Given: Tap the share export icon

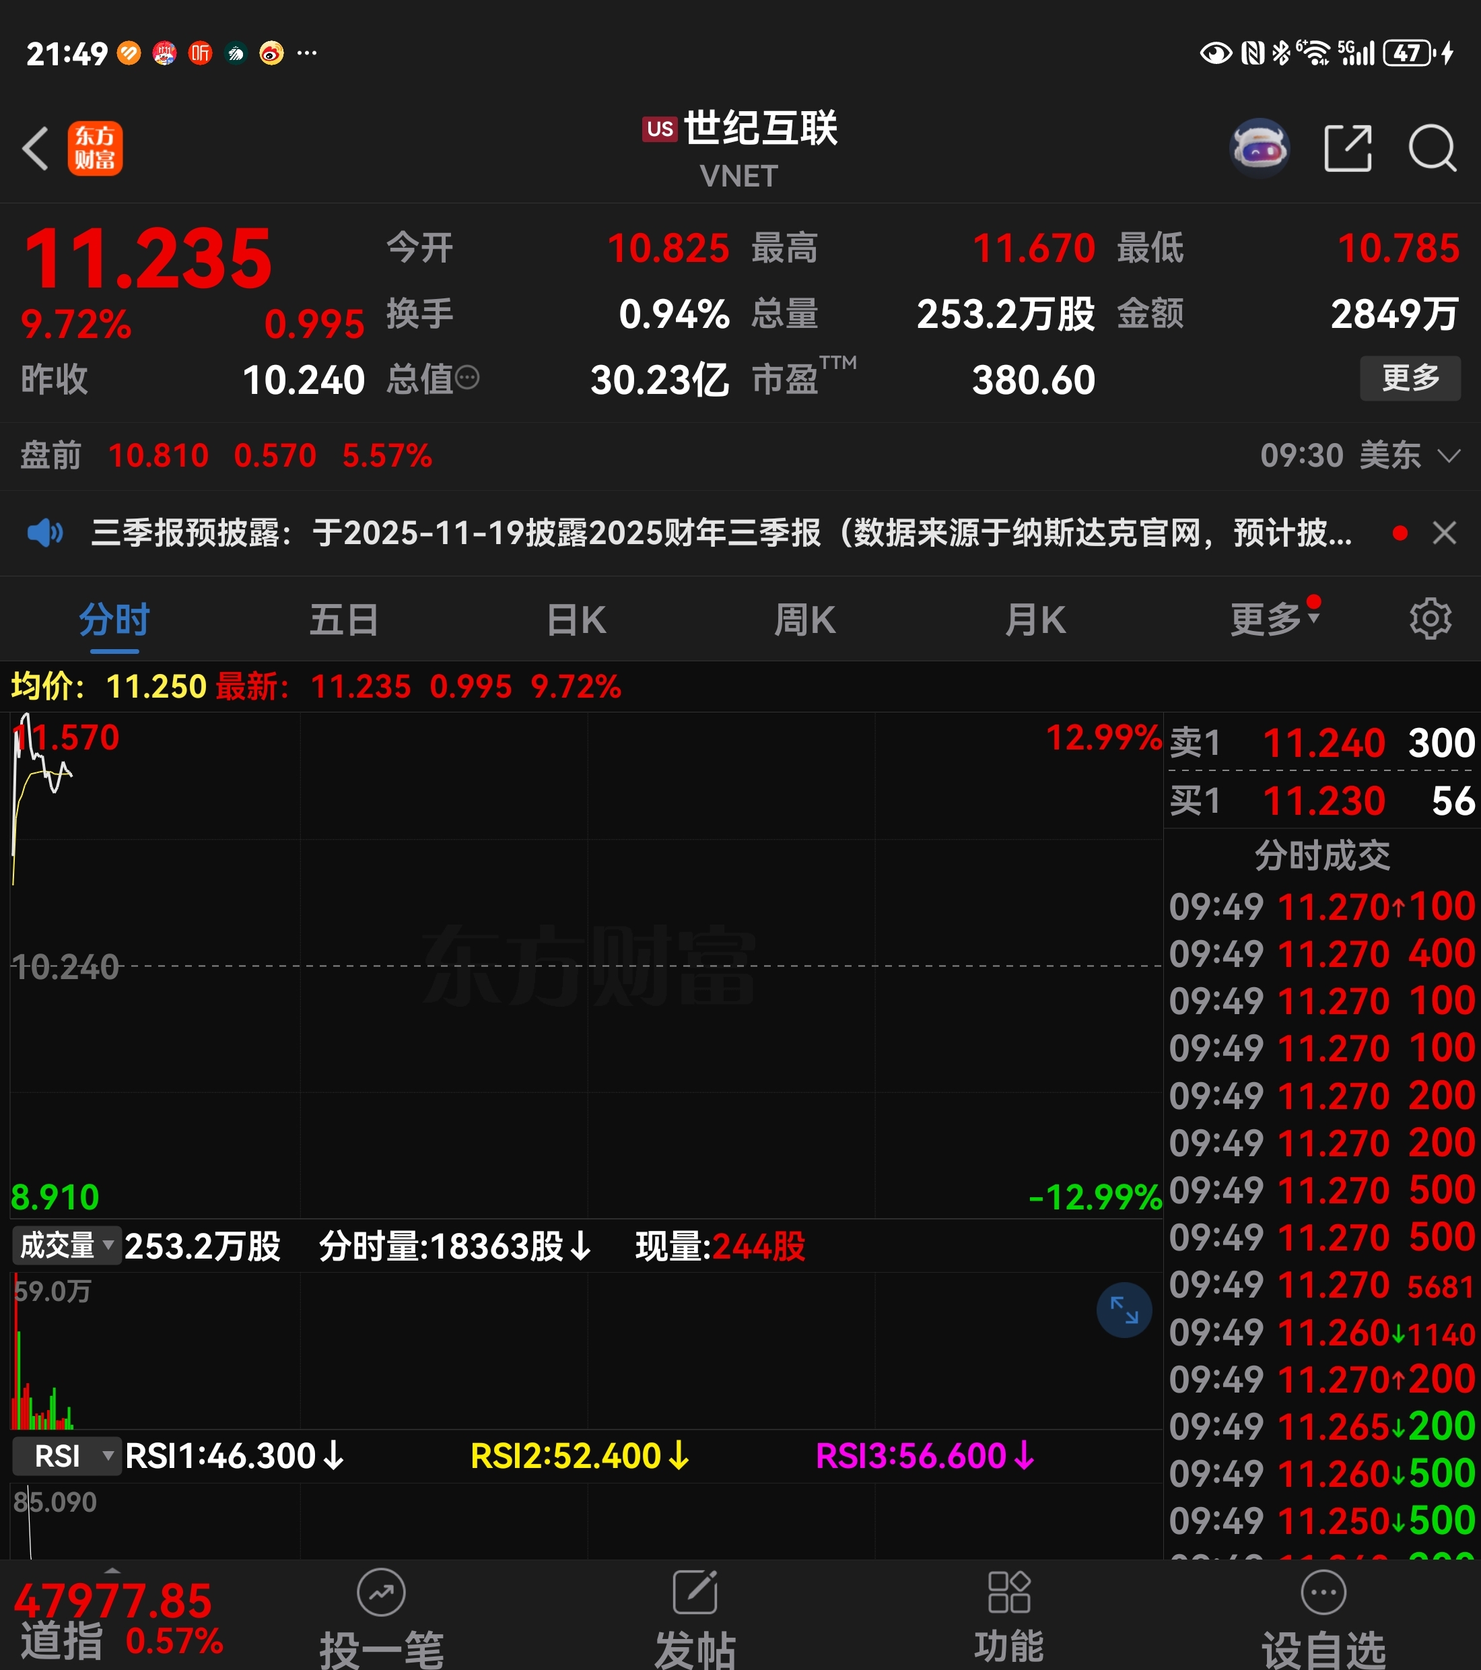Looking at the screenshot, I should pos(1347,149).
